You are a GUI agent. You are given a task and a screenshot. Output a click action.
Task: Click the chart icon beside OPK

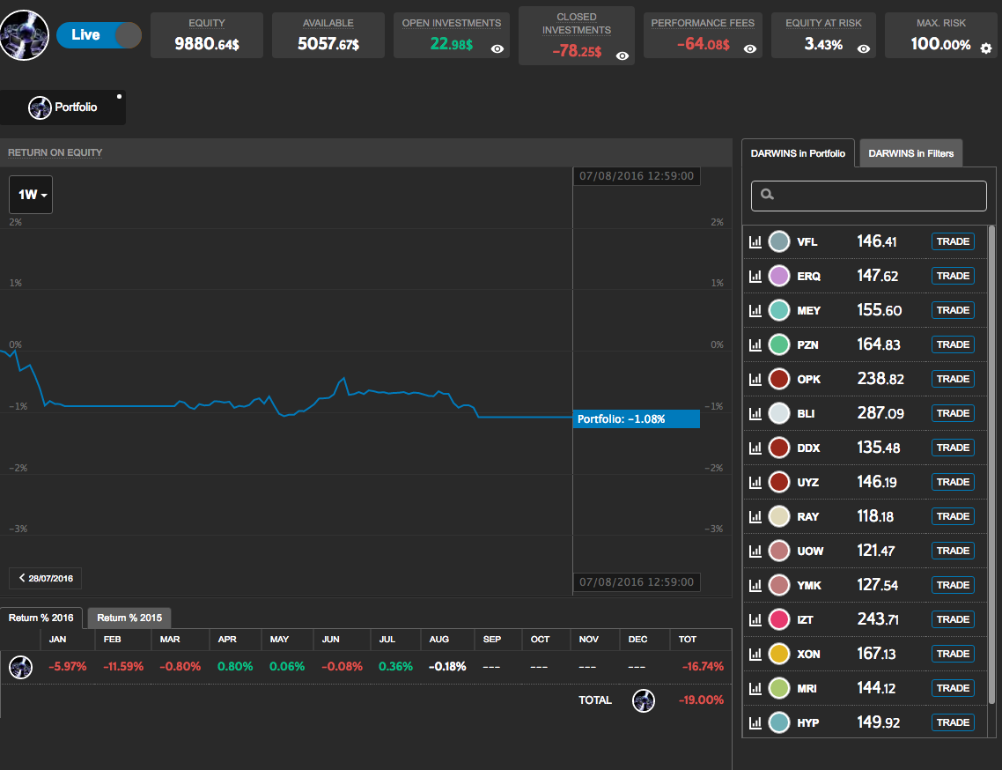pyautogui.click(x=755, y=379)
